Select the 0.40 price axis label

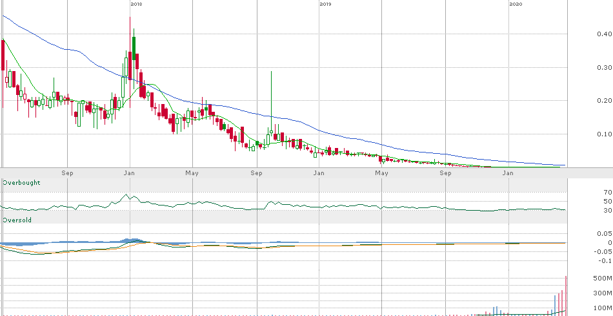604,34
